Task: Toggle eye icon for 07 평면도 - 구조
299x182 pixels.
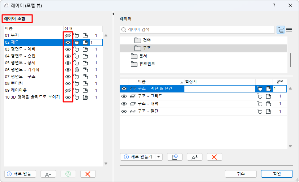Action: [68, 77]
